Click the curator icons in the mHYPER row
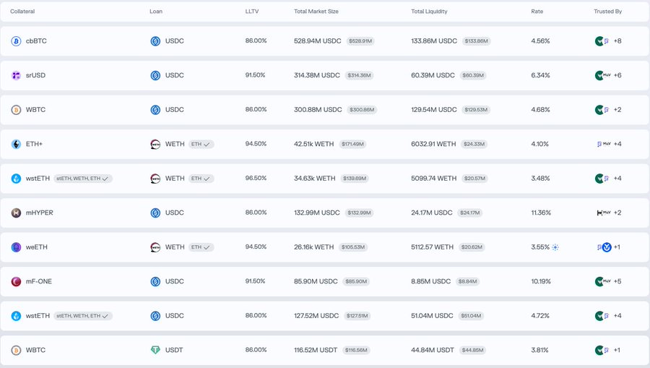The height and width of the screenshot is (368, 650). pos(603,213)
